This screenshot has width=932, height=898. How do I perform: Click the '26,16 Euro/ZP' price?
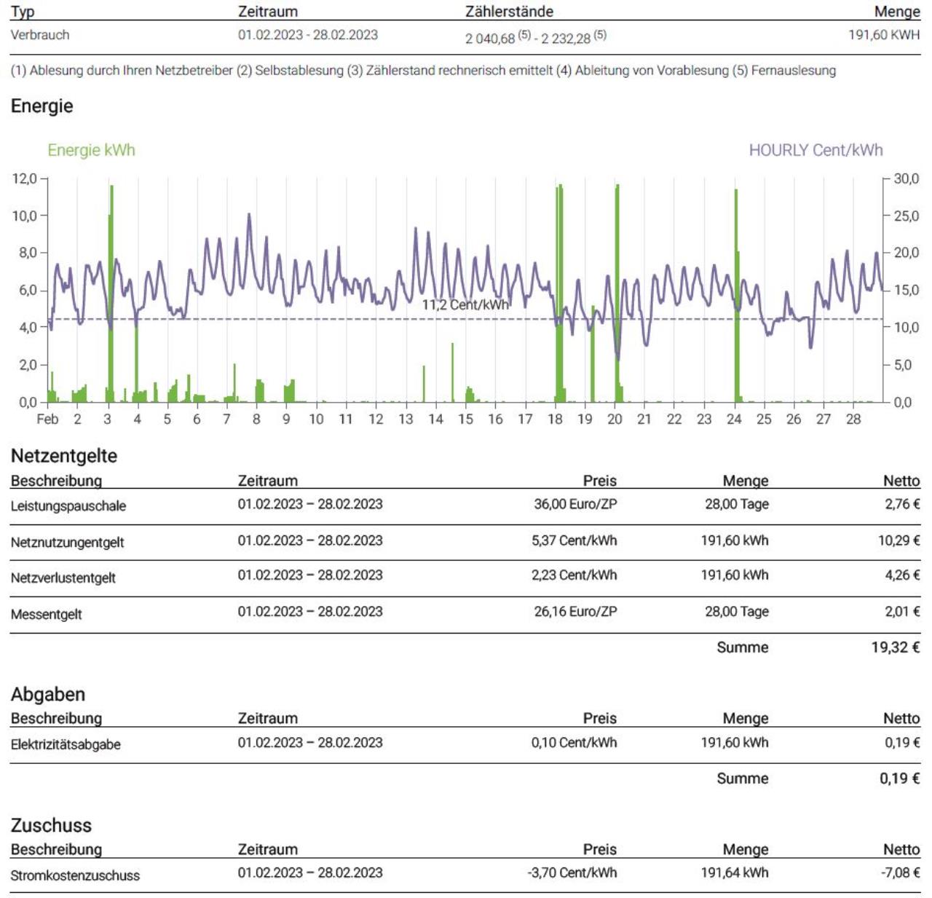(575, 611)
